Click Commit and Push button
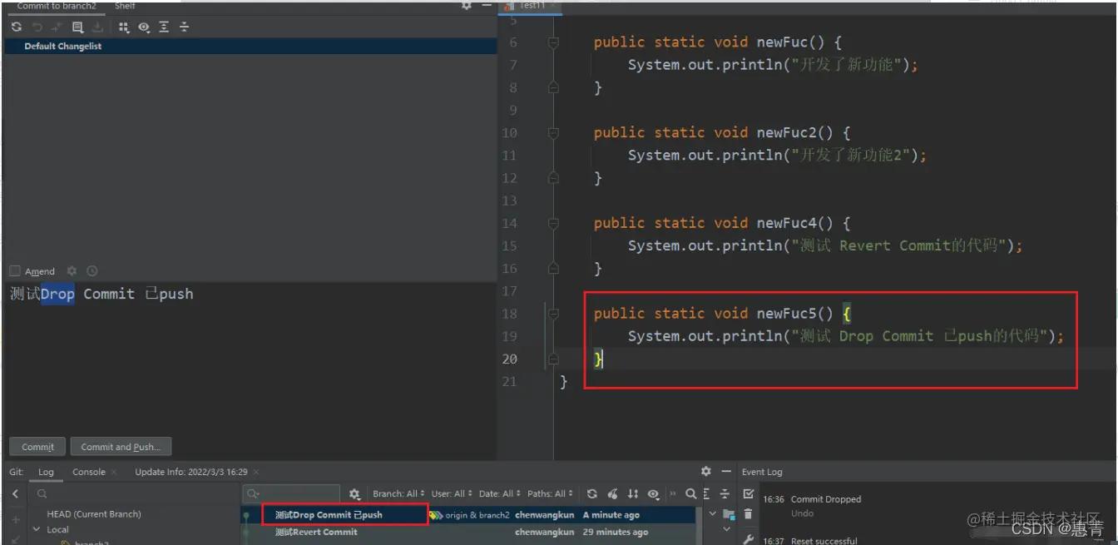This screenshot has height=545, width=1118. coord(121,447)
